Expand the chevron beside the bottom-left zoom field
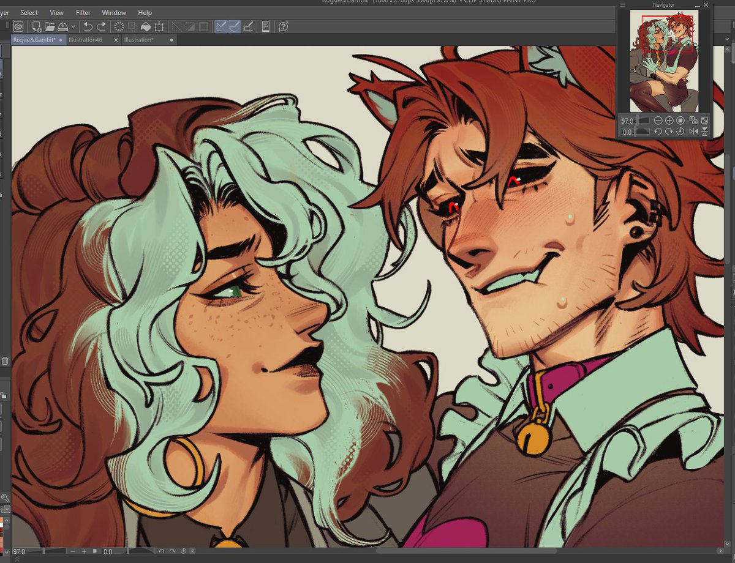The width and height of the screenshot is (735, 563). point(7,551)
